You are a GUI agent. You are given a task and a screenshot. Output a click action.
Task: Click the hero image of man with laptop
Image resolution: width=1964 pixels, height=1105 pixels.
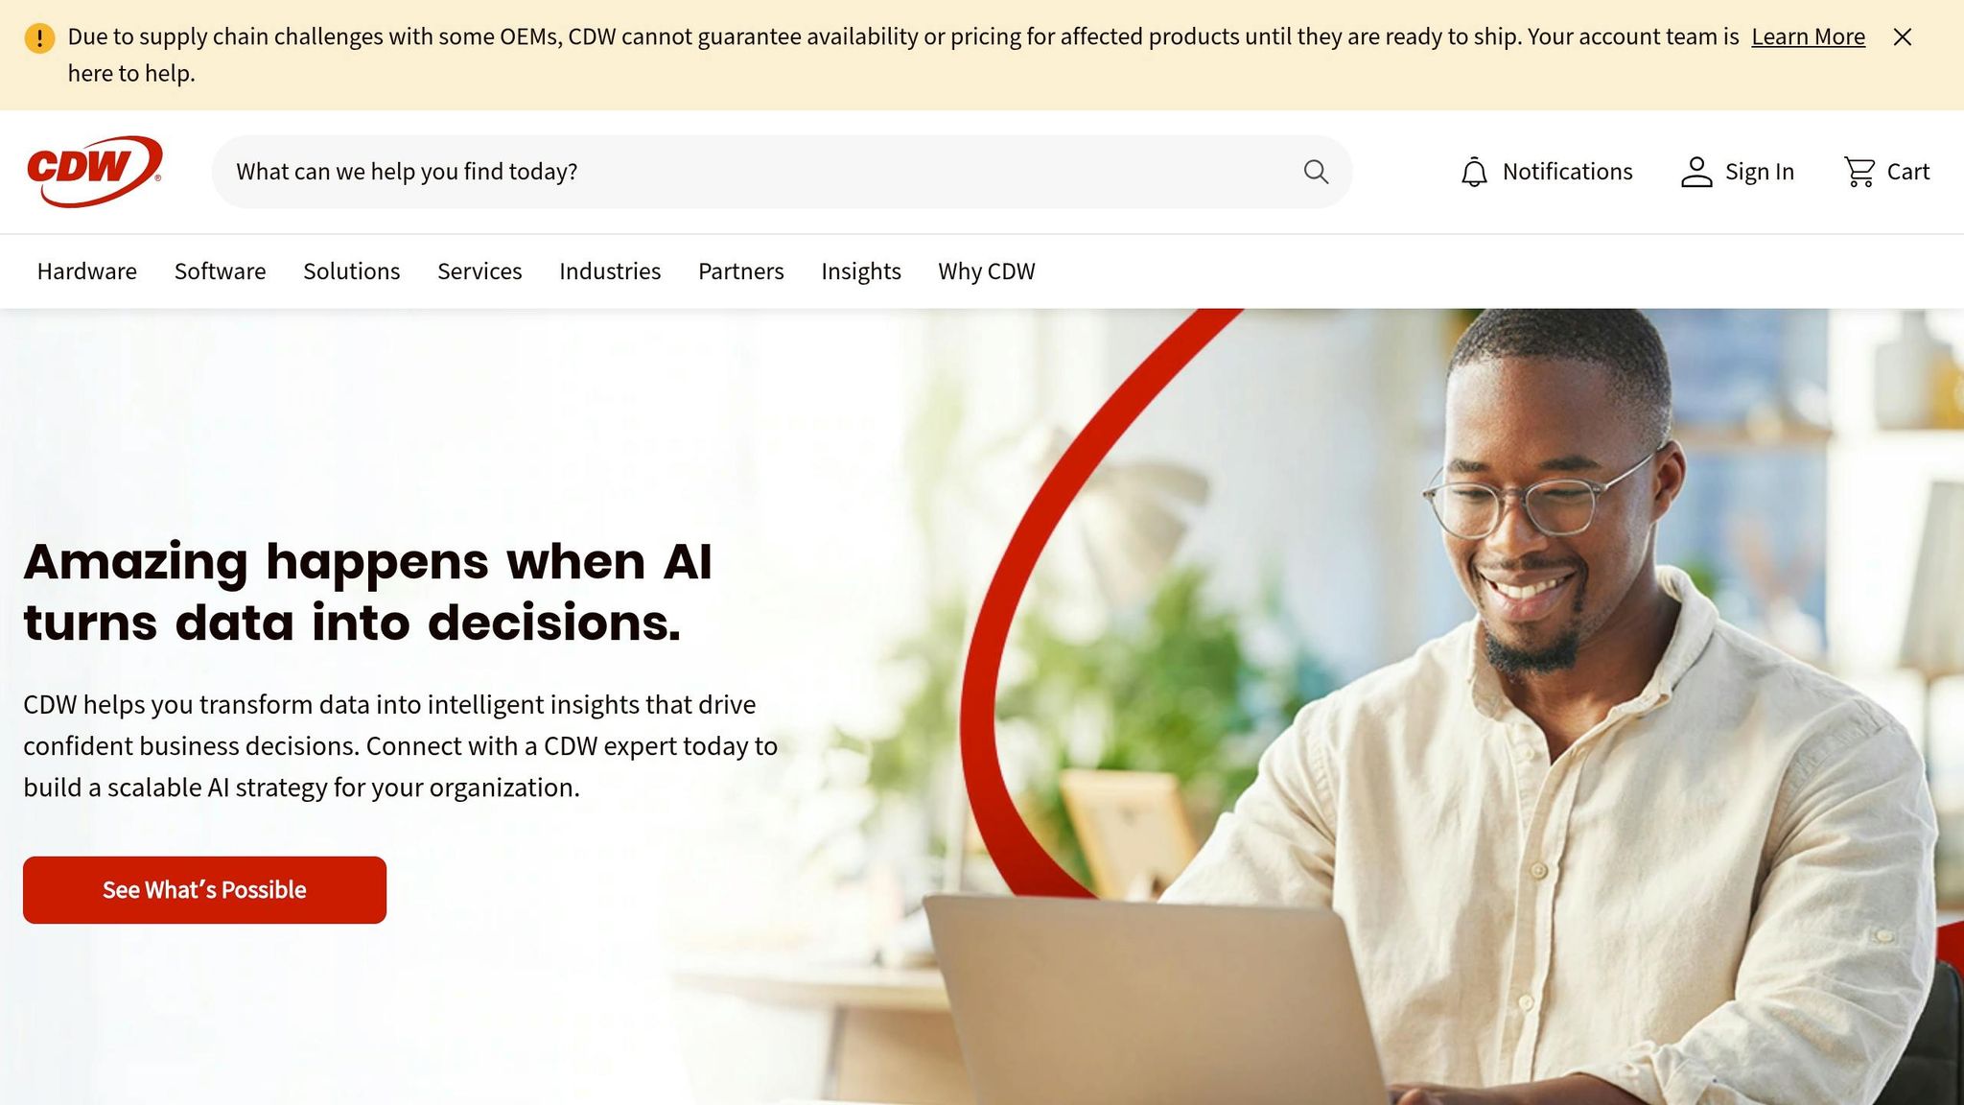pyautogui.click(x=1438, y=707)
